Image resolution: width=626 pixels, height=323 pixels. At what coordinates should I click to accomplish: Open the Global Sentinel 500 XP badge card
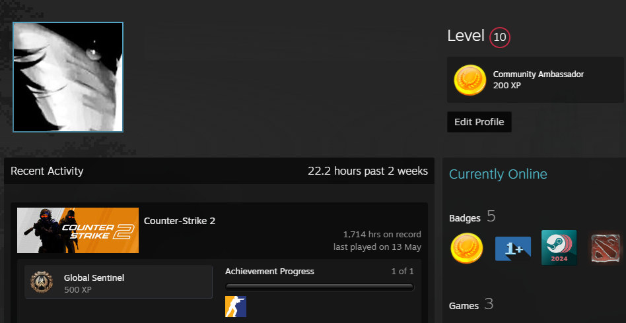click(x=119, y=282)
